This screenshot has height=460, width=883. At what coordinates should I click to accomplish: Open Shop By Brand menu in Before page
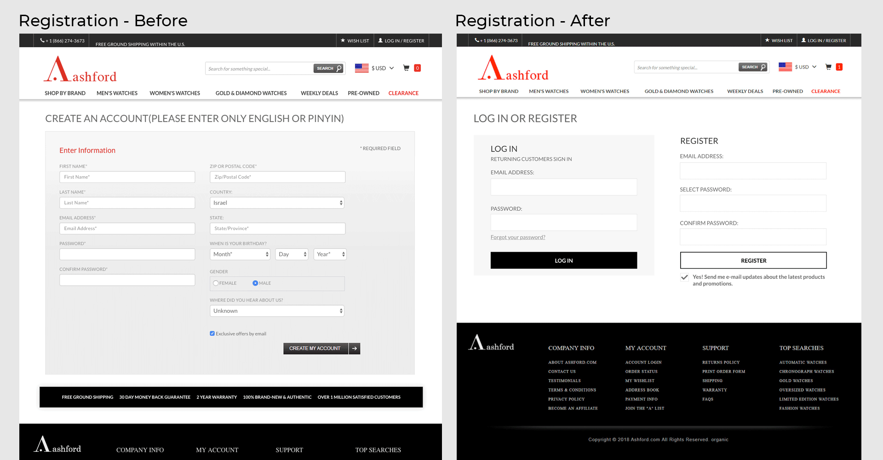click(x=65, y=93)
